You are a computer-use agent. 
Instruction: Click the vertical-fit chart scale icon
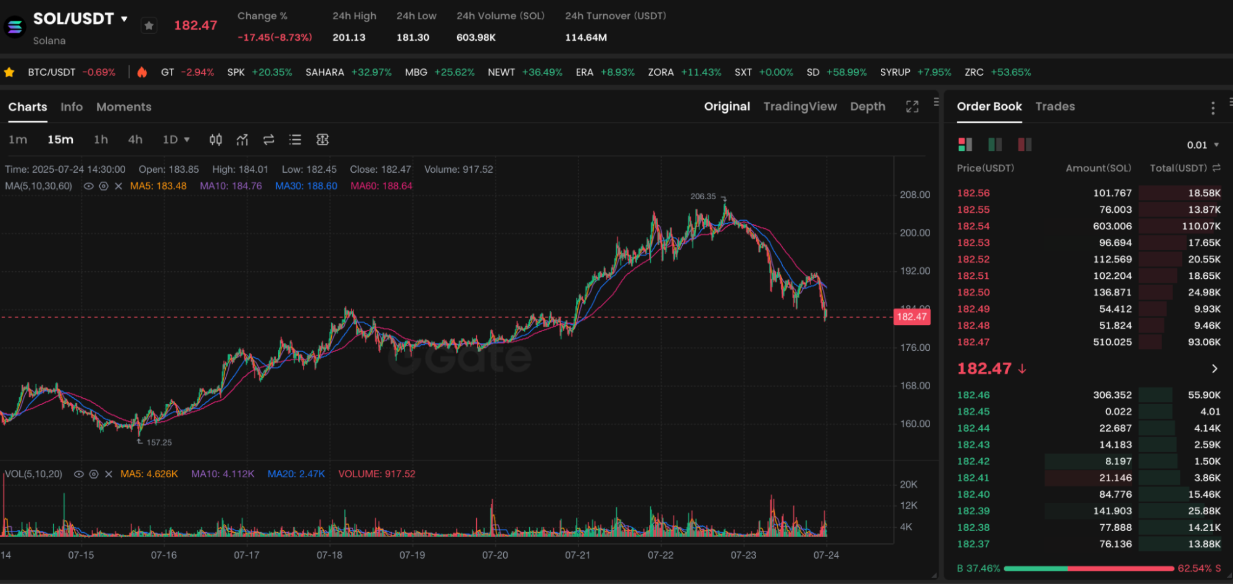322,140
